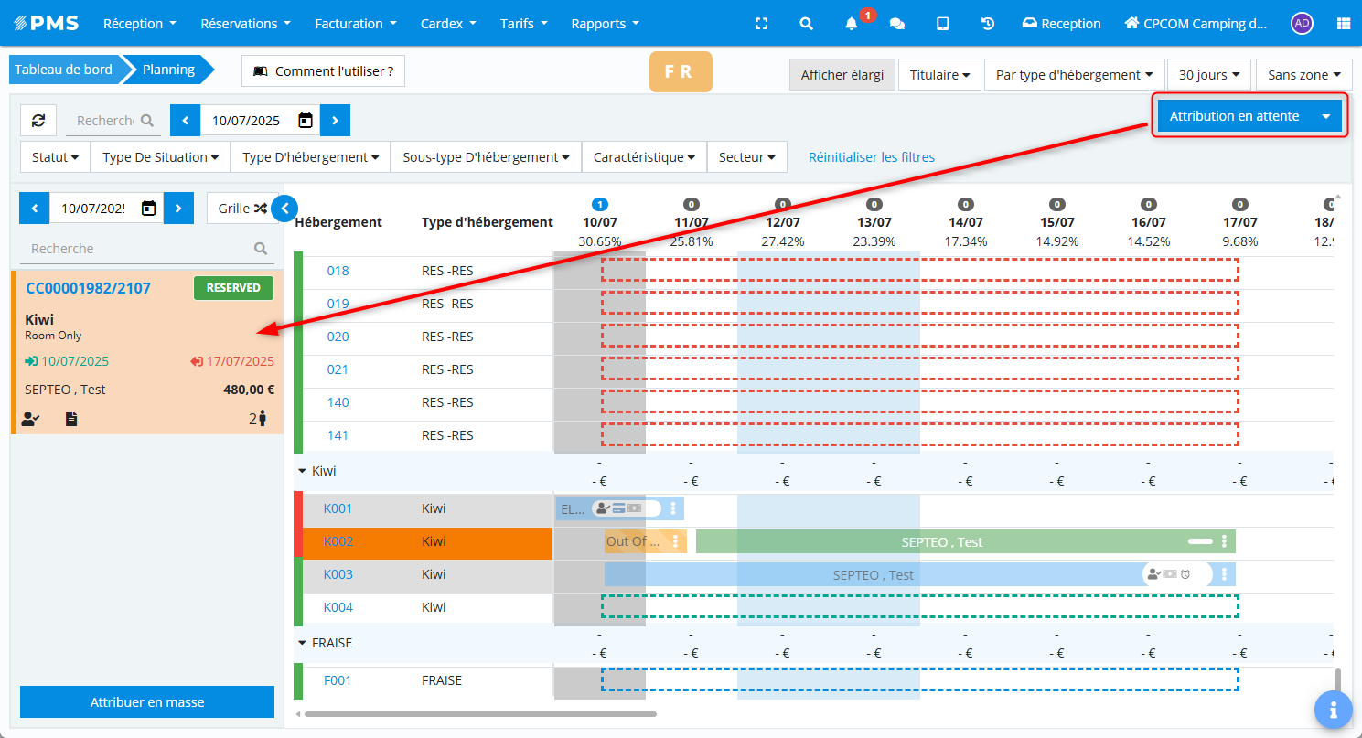Click the apps grid icon
The width and height of the screenshot is (1362, 738).
tap(1343, 24)
